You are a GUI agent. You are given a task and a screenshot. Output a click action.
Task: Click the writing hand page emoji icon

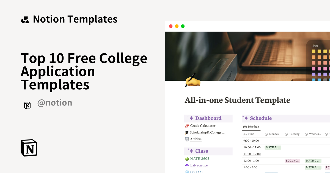(193, 80)
